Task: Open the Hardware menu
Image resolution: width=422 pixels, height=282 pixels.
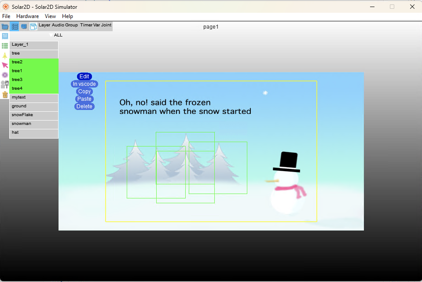Action: 27,16
